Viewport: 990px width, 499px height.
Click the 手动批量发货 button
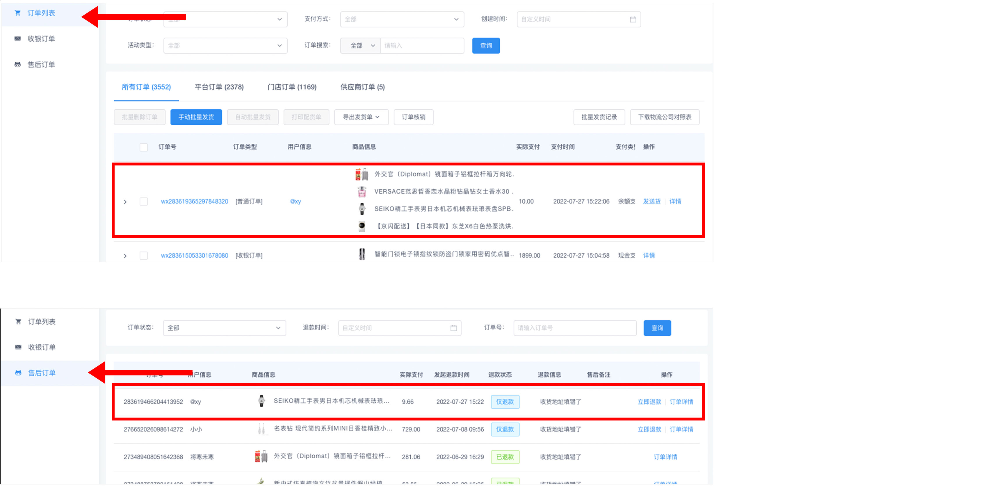click(x=196, y=117)
